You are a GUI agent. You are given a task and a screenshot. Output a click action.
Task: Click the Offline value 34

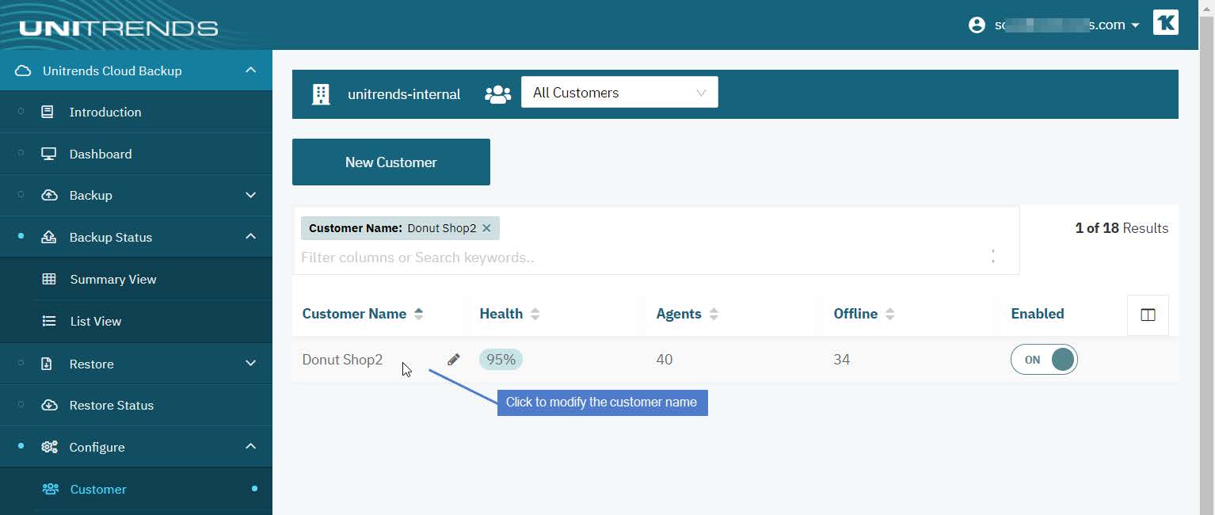click(x=841, y=360)
